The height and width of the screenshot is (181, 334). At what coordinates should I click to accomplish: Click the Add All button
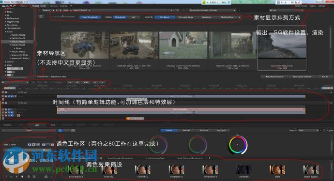coord(325,76)
